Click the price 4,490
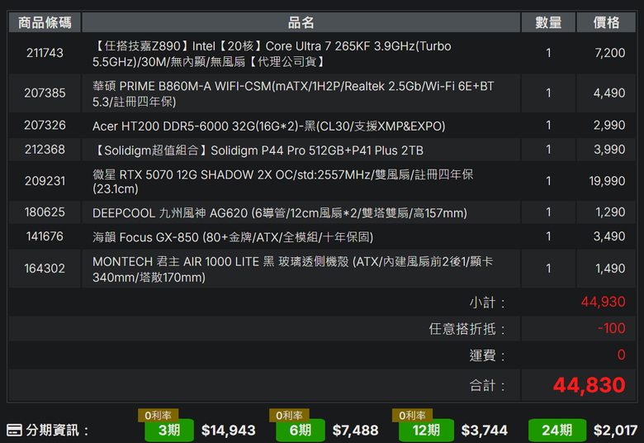This screenshot has height=443, width=644. 609,93
